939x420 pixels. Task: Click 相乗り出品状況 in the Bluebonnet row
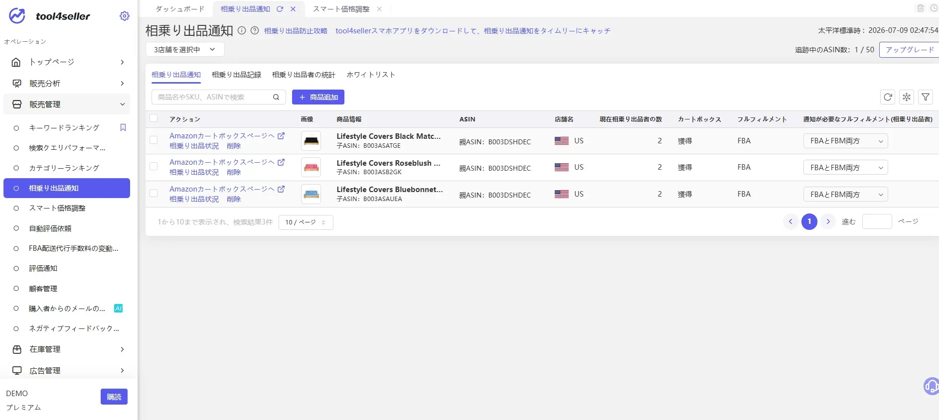(194, 199)
